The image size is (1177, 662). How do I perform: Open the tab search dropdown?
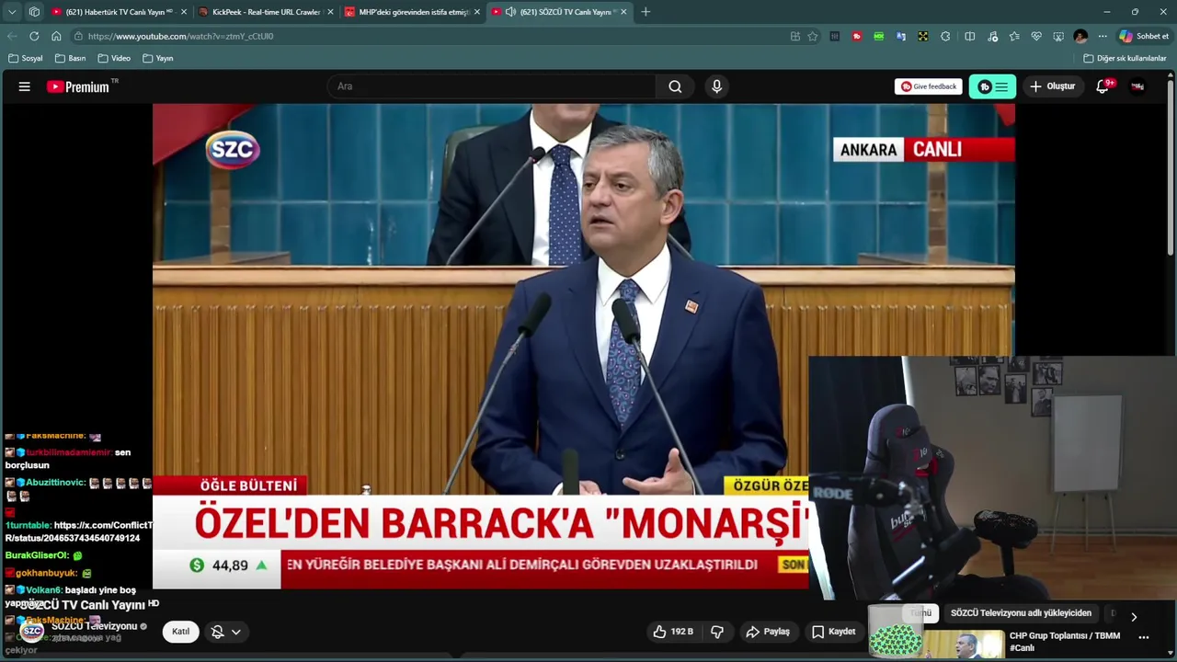click(x=12, y=12)
